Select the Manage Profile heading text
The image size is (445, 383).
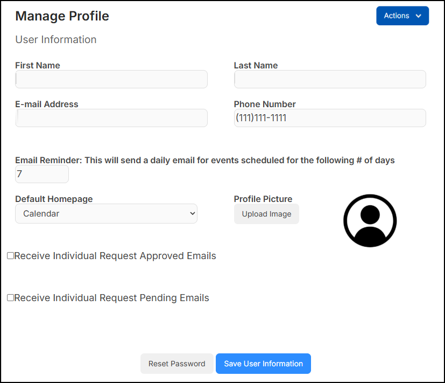click(x=62, y=16)
